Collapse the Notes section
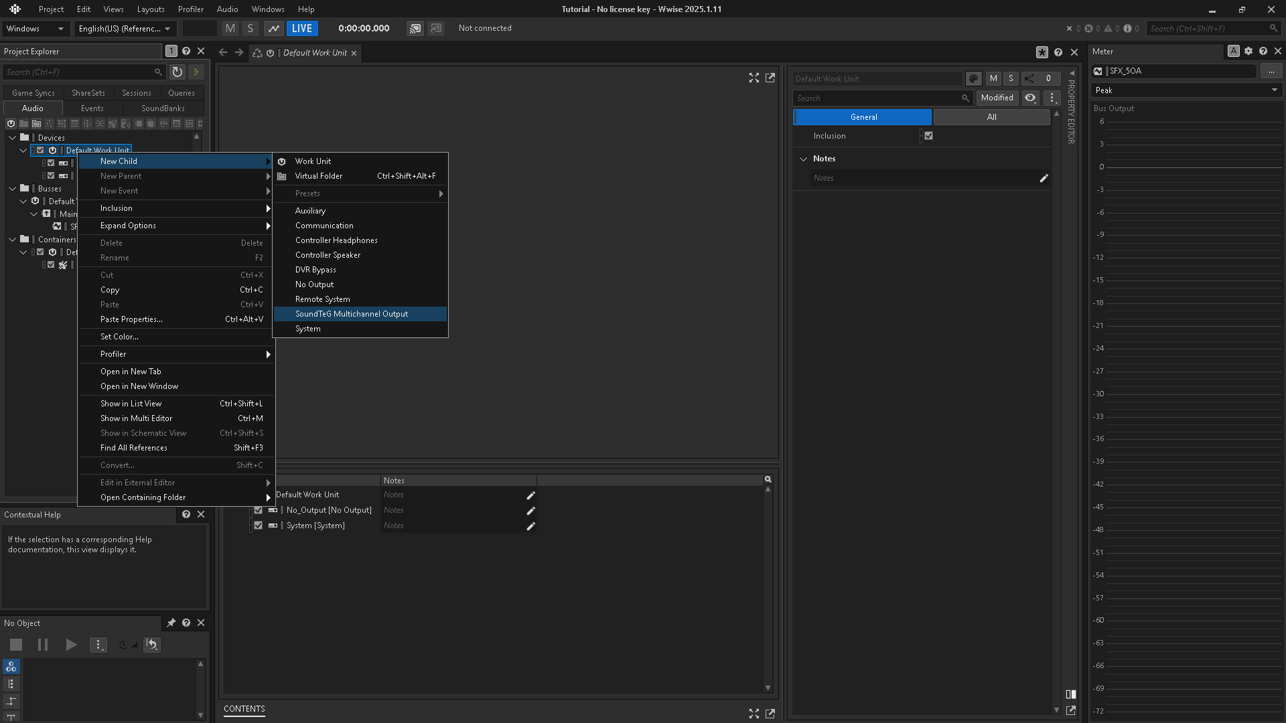 pyautogui.click(x=803, y=159)
